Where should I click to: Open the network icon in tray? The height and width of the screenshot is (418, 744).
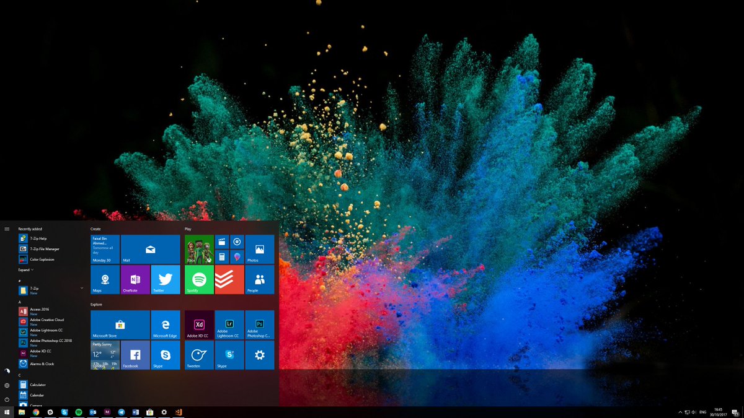point(688,412)
